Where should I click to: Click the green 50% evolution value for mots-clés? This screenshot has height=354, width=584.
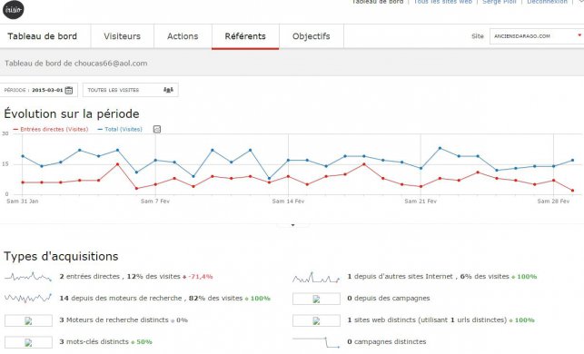point(144,341)
